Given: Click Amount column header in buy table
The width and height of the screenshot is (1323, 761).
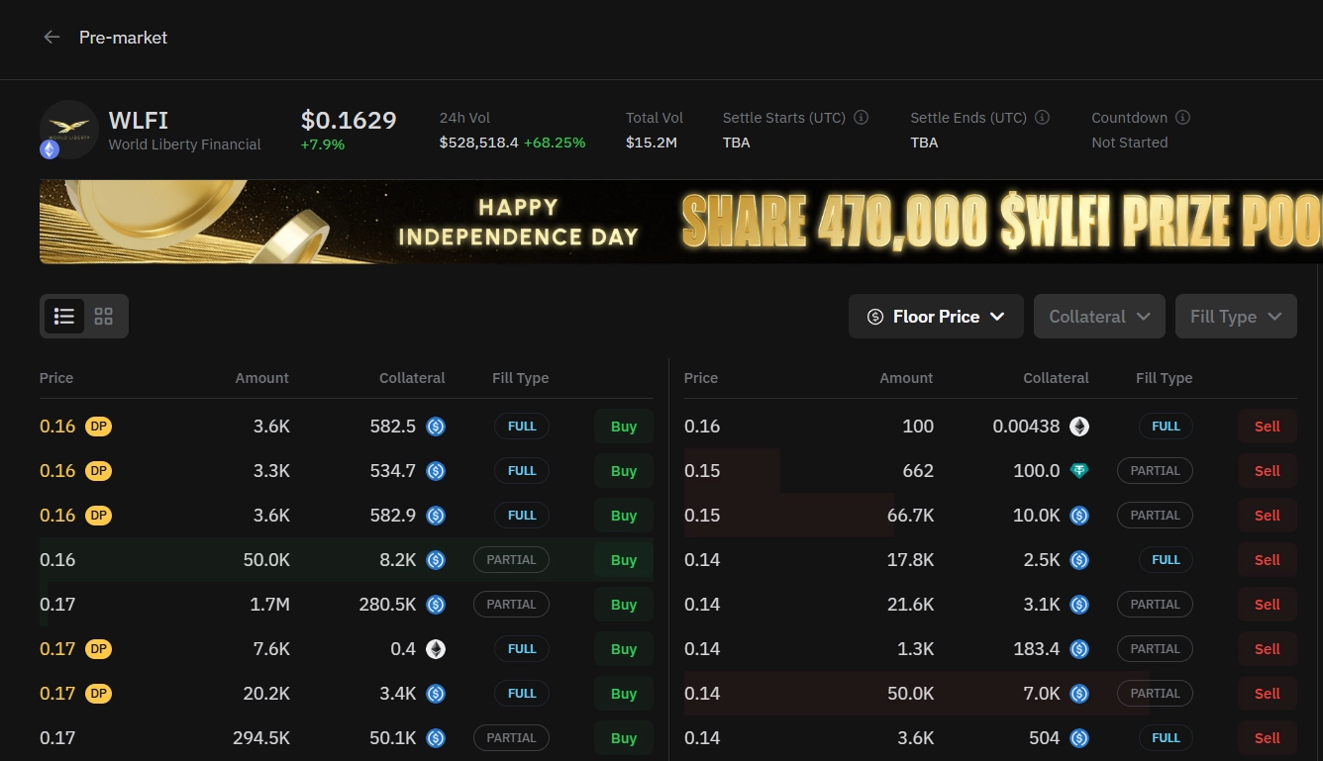Looking at the screenshot, I should coord(261,378).
